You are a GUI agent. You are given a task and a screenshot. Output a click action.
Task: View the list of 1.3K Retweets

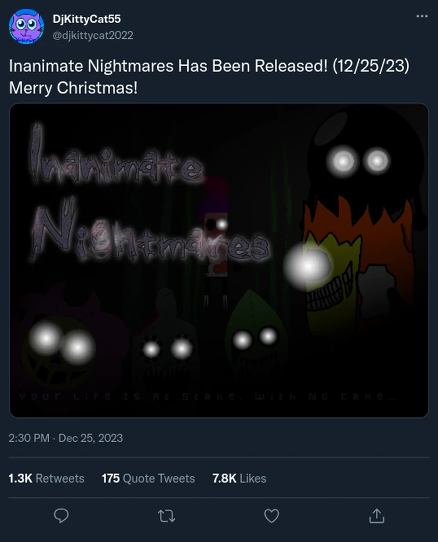[x=46, y=478]
